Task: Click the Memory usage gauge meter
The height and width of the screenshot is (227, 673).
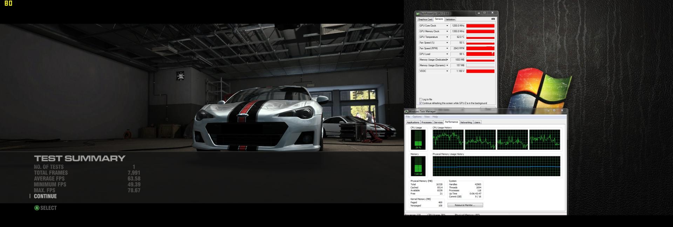Action: (x=418, y=166)
